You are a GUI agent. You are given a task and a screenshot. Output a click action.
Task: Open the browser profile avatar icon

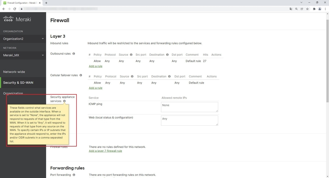tap(320, 9)
